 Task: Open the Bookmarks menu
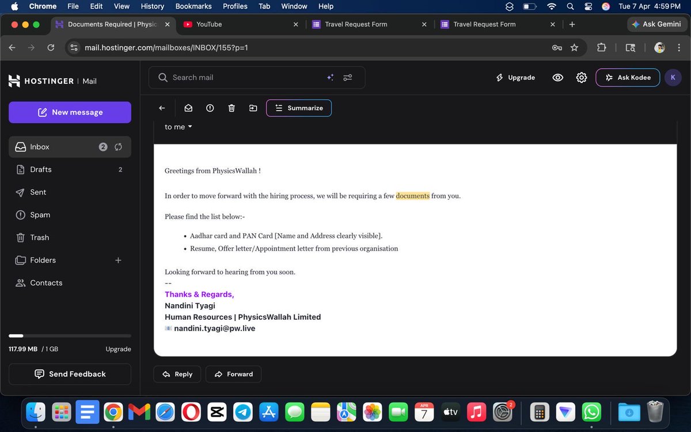click(193, 6)
